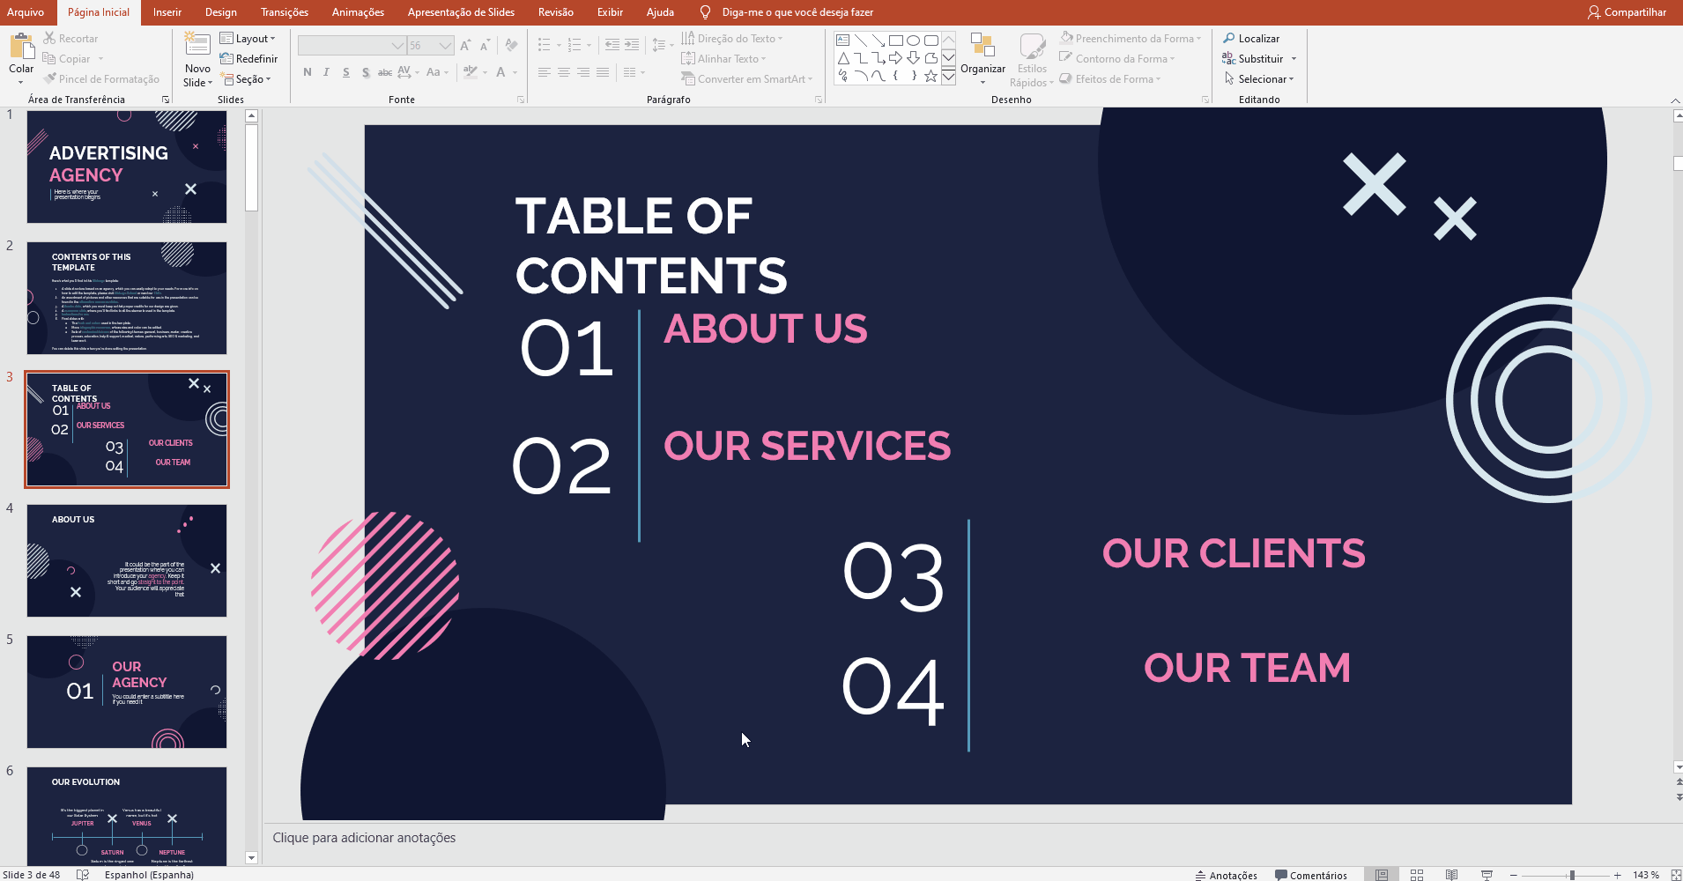Click the increase font size icon
The height and width of the screenshot is (881, 1683).
tap(465, 45)
